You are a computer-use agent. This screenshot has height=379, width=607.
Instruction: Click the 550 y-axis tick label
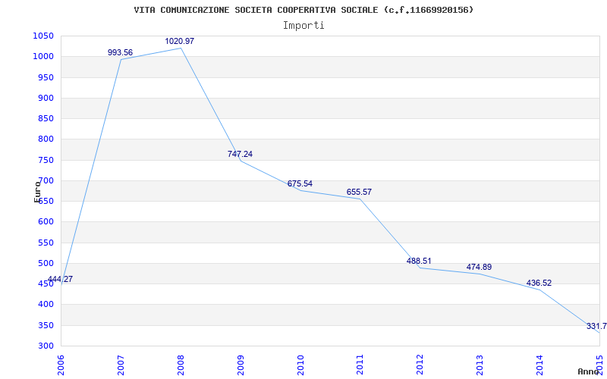(x=46, y=243)
